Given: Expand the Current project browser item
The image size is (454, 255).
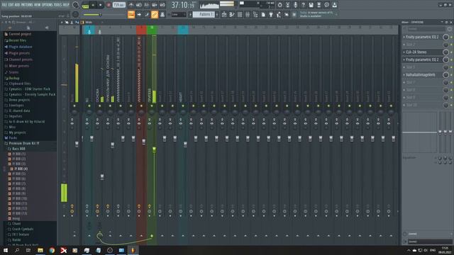Looking at the screenshot, I should pos(20,34).
